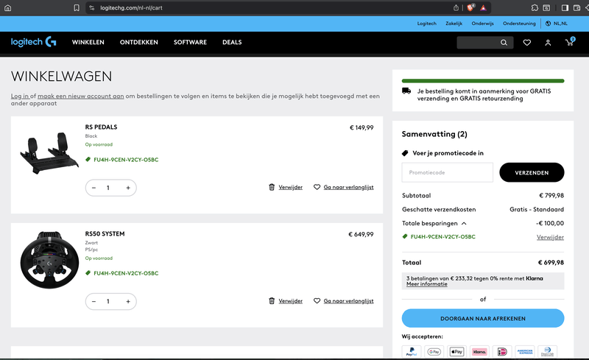Viewport: 589px width, 360px height.
Task: Click the browser address bar URL
Action: click(x=131, y=8)
